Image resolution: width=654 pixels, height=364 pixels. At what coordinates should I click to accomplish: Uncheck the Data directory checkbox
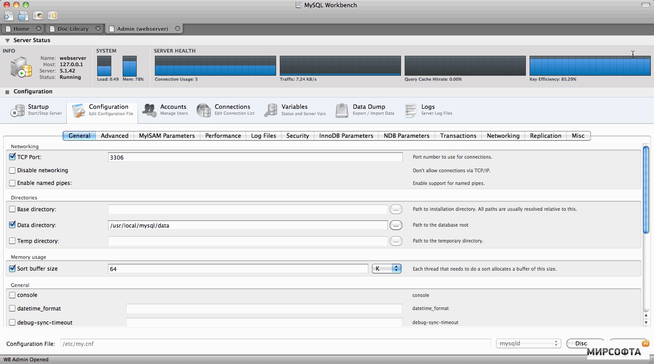click(x=12, y=225)
